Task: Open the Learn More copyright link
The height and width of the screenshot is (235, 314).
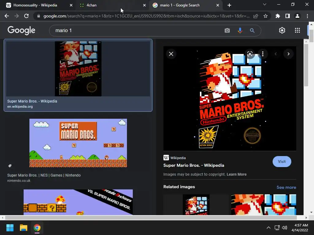Action: (236, 174)
